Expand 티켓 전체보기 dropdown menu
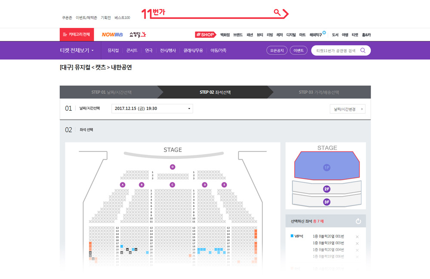The height and width of the screenshot is (279, 430). 77,50
